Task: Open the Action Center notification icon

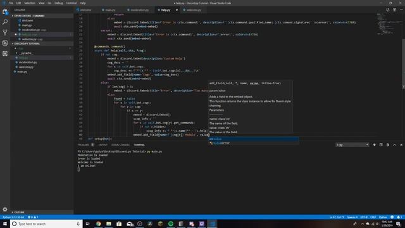Action: 399,224
